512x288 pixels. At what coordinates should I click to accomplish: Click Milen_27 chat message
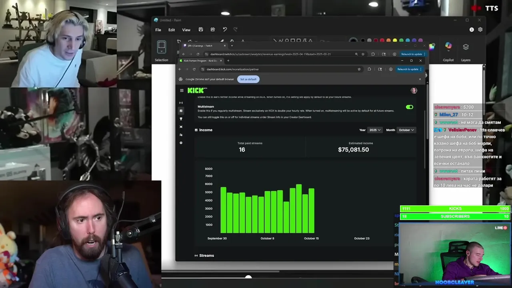coord(454,115)
